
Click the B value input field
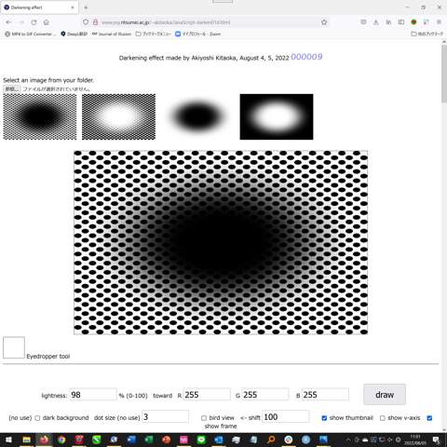(x=325, y=395)
